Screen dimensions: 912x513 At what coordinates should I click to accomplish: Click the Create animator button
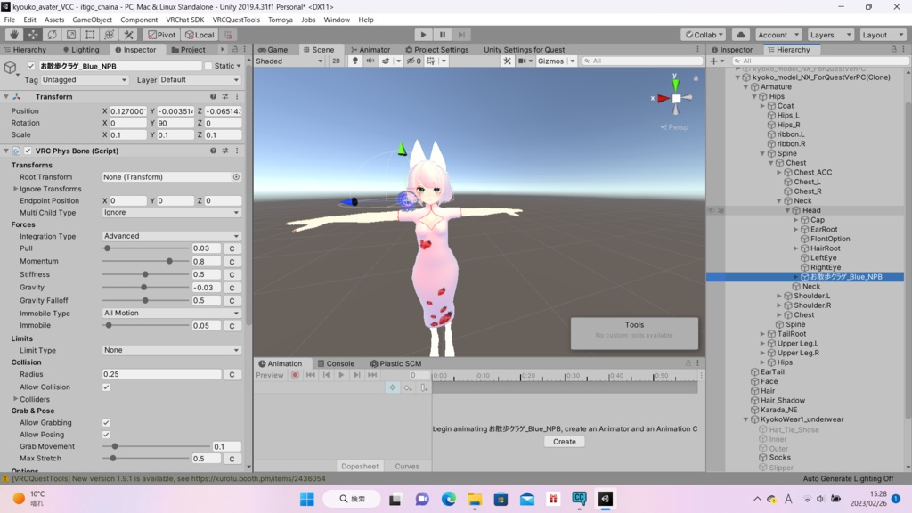point(564,441)
